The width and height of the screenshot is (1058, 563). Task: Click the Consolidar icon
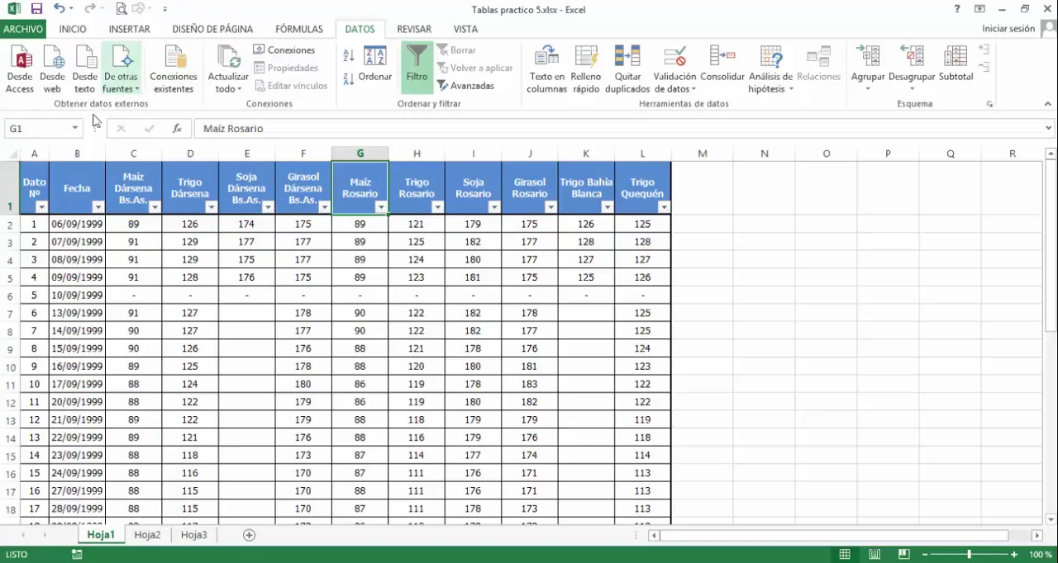[x=722, y=56]
